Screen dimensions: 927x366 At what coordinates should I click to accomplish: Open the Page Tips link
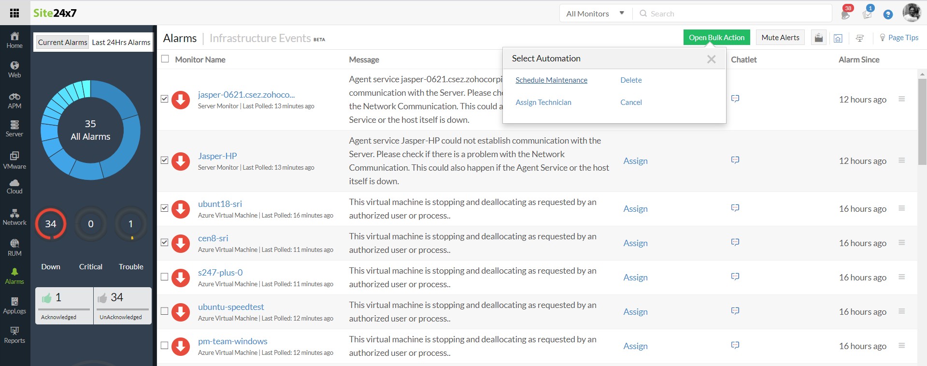point(899,38)
